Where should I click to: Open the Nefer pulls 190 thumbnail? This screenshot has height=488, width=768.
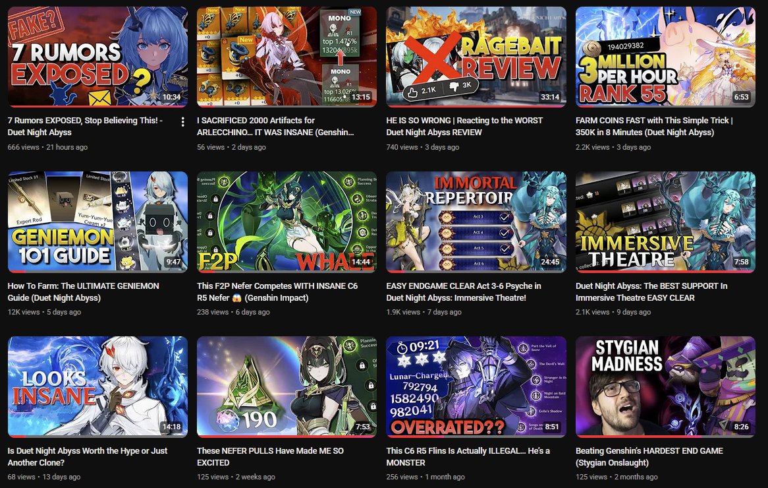click(287, 386)
